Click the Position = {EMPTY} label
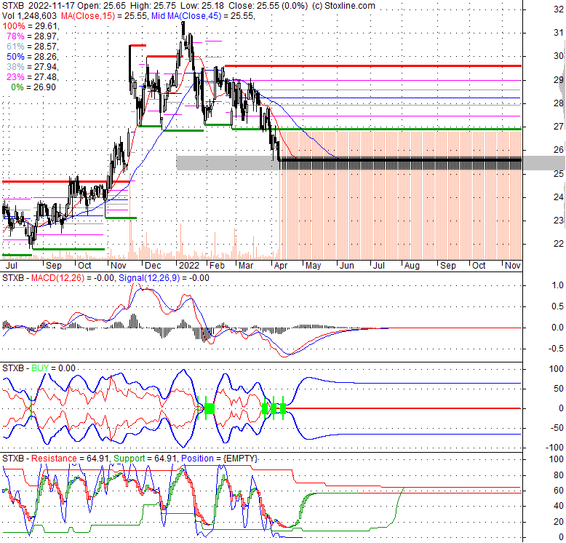 [x=220, y=459]
